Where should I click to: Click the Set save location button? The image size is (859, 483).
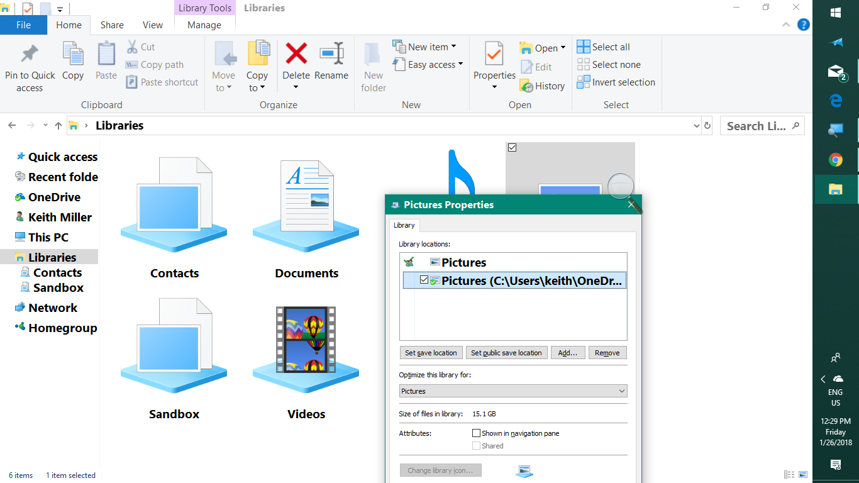point(431,352)
